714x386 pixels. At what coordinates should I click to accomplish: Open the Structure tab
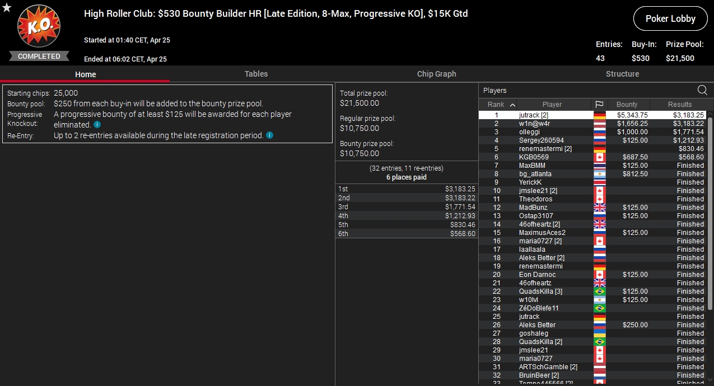[622, 74]
